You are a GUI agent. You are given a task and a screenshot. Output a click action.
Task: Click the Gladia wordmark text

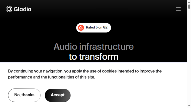coord(22,9)
